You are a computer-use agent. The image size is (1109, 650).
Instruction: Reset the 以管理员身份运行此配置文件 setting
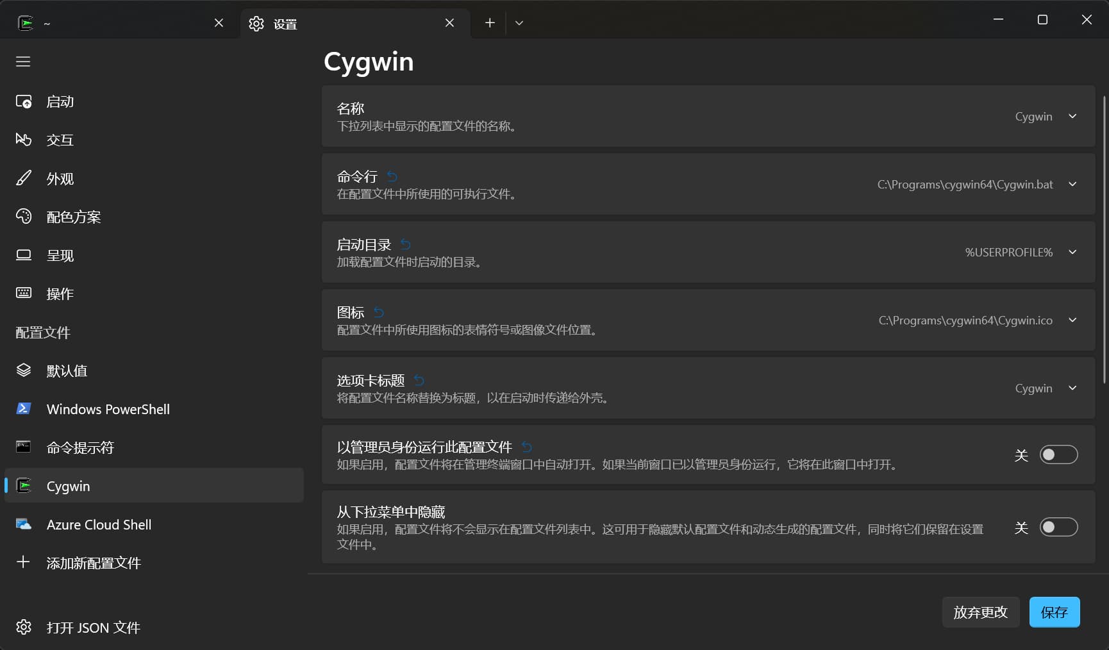[527, 447]
